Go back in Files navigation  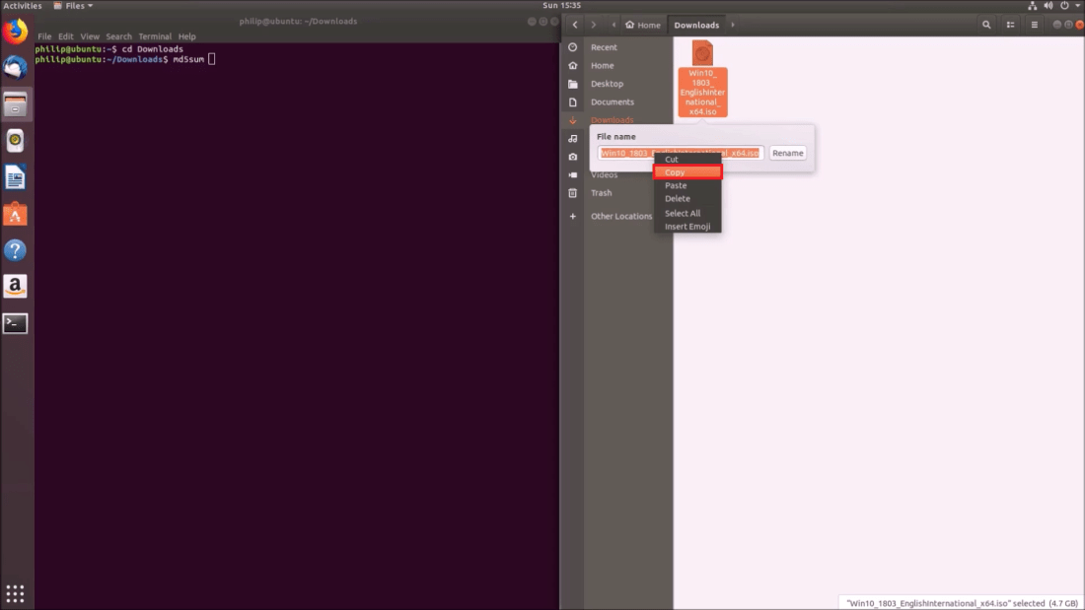(575, 25)
